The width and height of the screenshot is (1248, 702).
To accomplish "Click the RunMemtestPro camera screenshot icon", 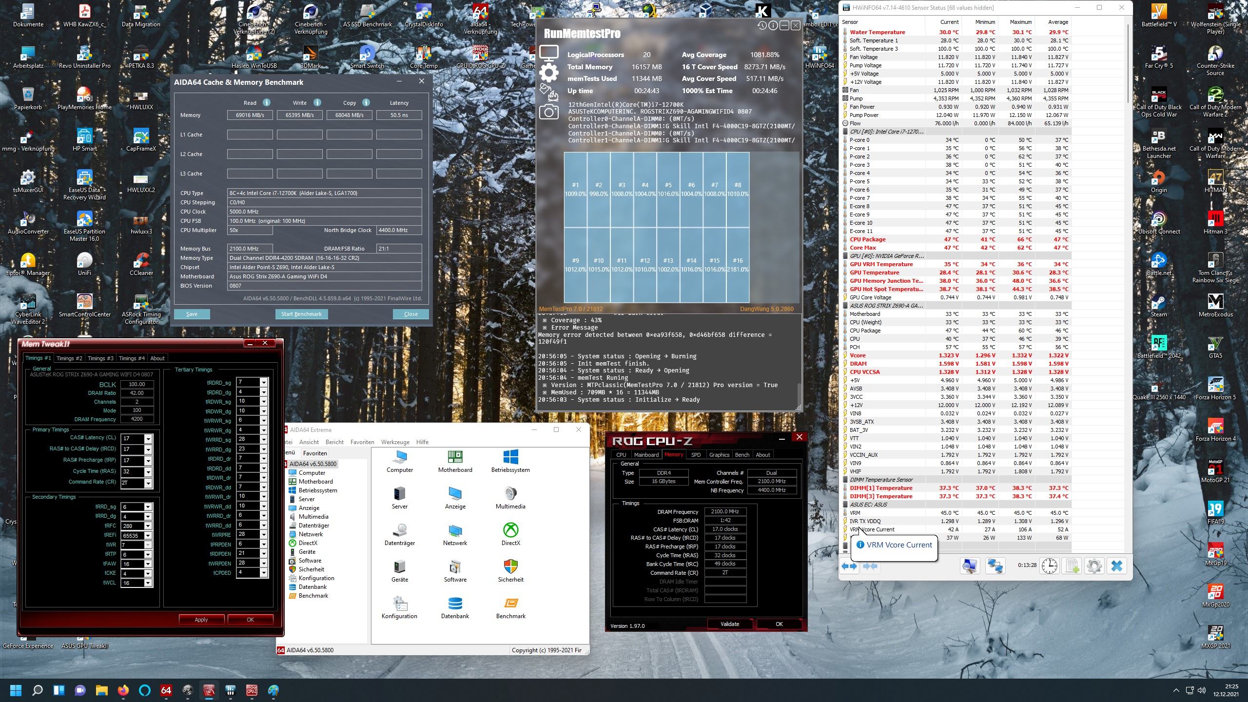I will tap(548, 112).
